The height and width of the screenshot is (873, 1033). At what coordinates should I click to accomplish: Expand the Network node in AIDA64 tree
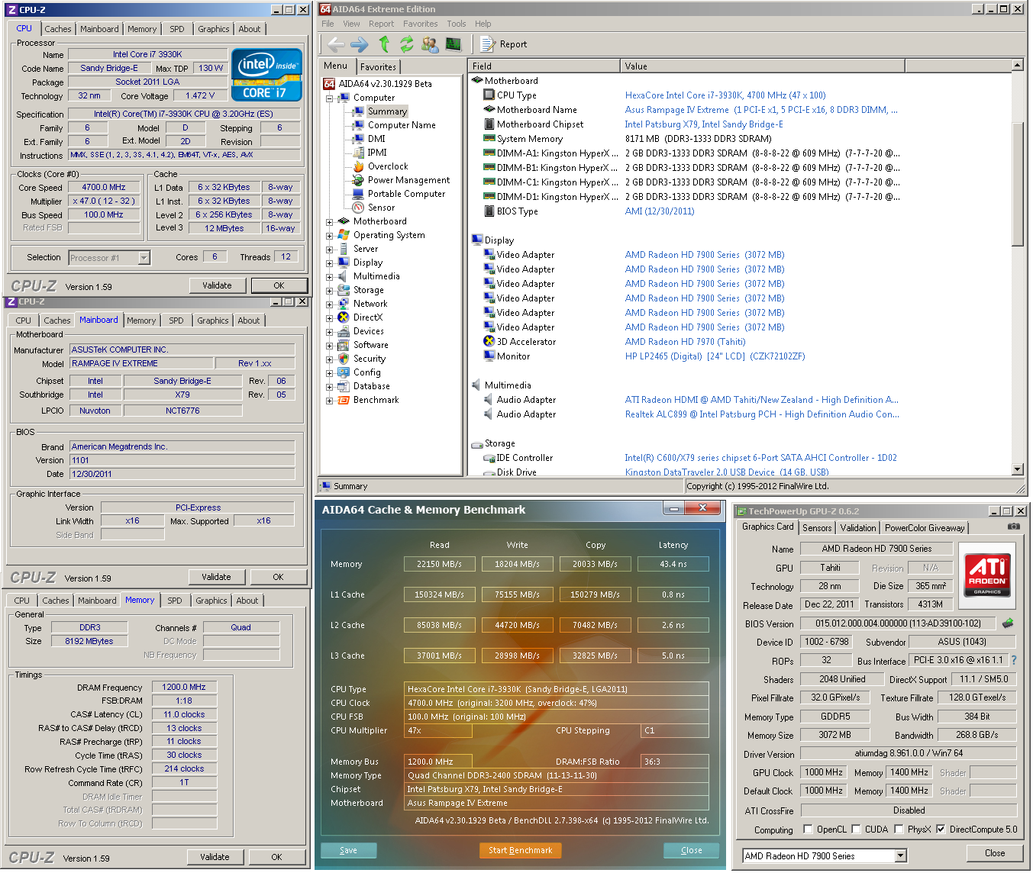pyautogui.click(x=329, y=304)
